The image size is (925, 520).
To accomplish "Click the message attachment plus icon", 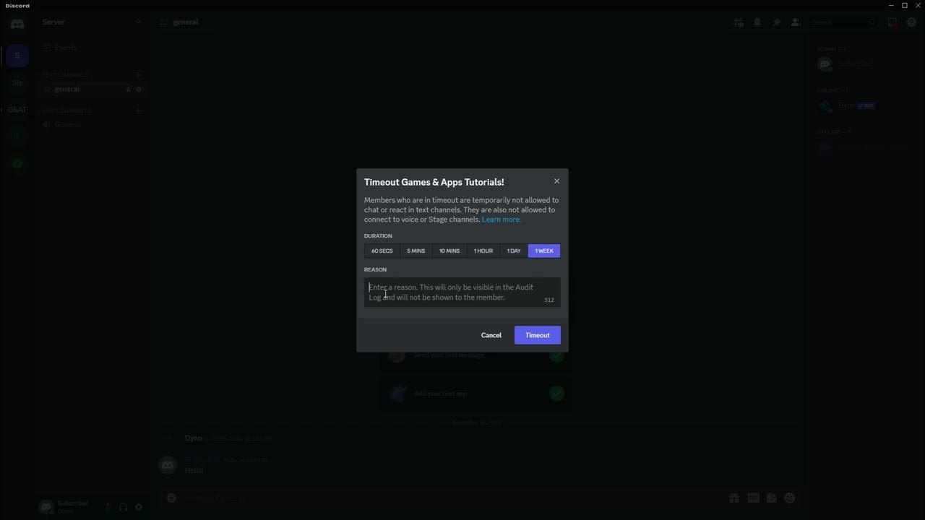I will [x=171, y=498].
